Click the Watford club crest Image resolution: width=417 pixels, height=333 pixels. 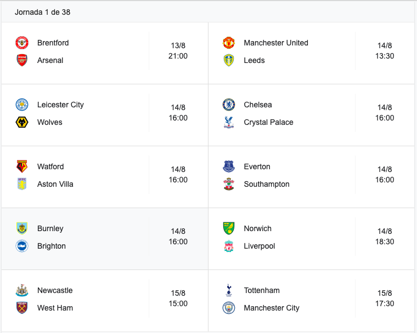22,166
